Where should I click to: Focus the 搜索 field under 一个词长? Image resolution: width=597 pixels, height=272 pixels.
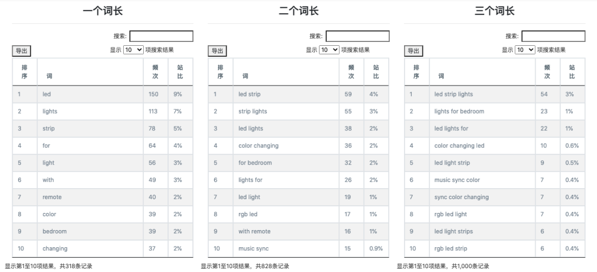161,36
